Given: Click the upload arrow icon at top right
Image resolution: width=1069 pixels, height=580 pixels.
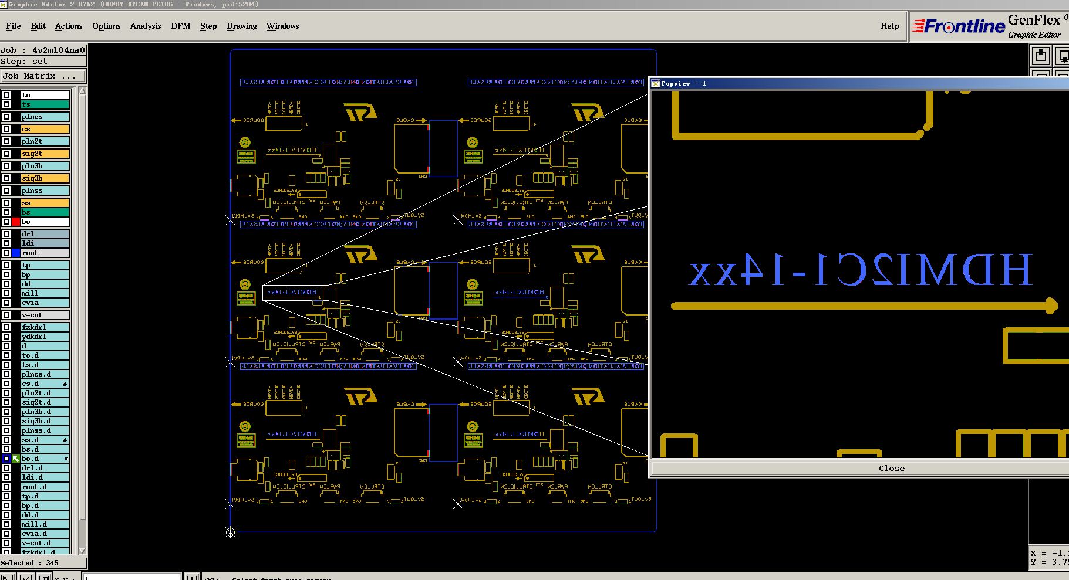Looking at the screenshot, I should pyautogui.click(x=1041, y=56).
